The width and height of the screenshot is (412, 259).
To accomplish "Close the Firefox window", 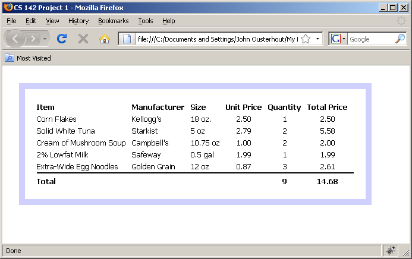I will 403,8.
